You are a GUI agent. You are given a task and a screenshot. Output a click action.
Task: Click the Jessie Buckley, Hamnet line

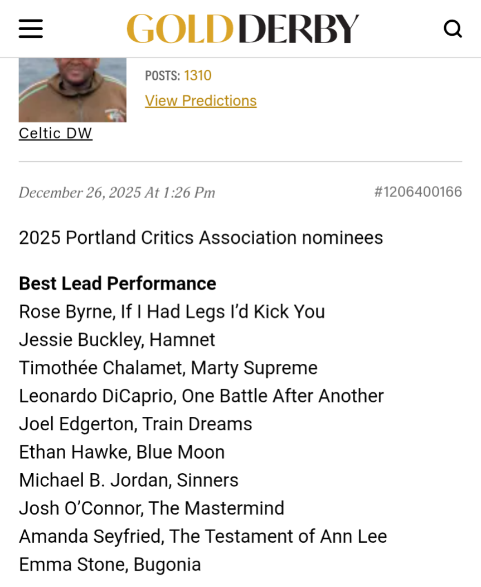[117, 340]
